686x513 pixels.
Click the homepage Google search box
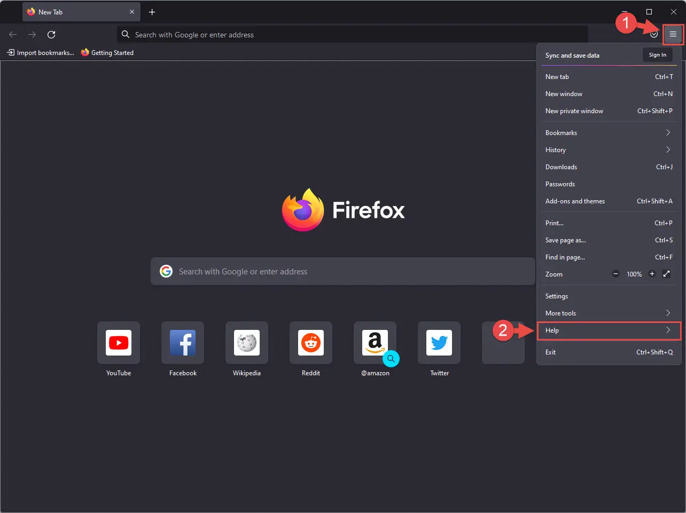(x=343, y=271)
